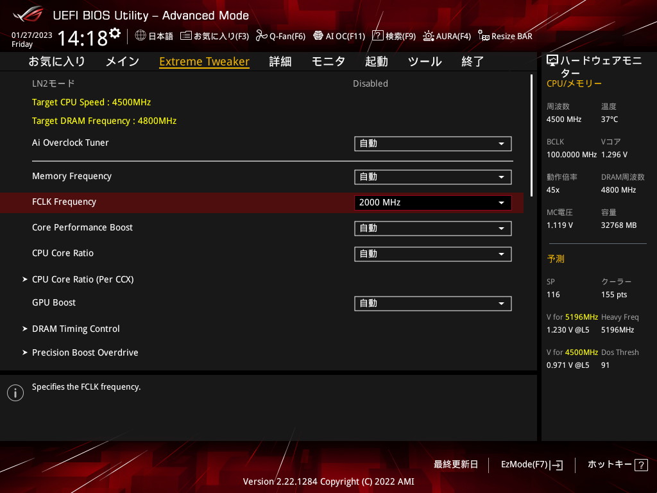Click the 14:18 clock time
657x493 pixels.
[83, 38]
